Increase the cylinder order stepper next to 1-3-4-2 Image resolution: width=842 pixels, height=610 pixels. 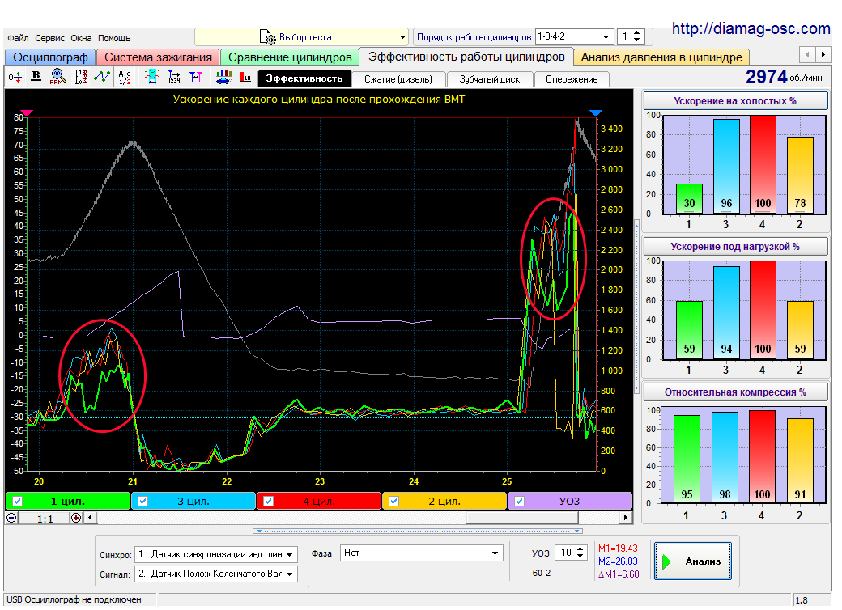tap(637, 33)
